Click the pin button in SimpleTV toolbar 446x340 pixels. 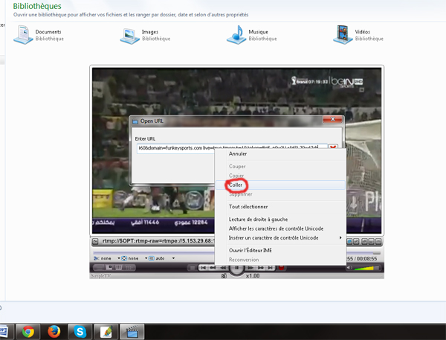pyautogui.click(x=364, y=241)
